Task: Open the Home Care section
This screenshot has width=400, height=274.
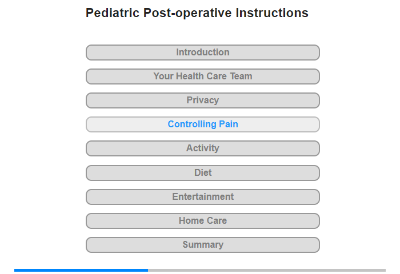Action: (x=202, y=221)
